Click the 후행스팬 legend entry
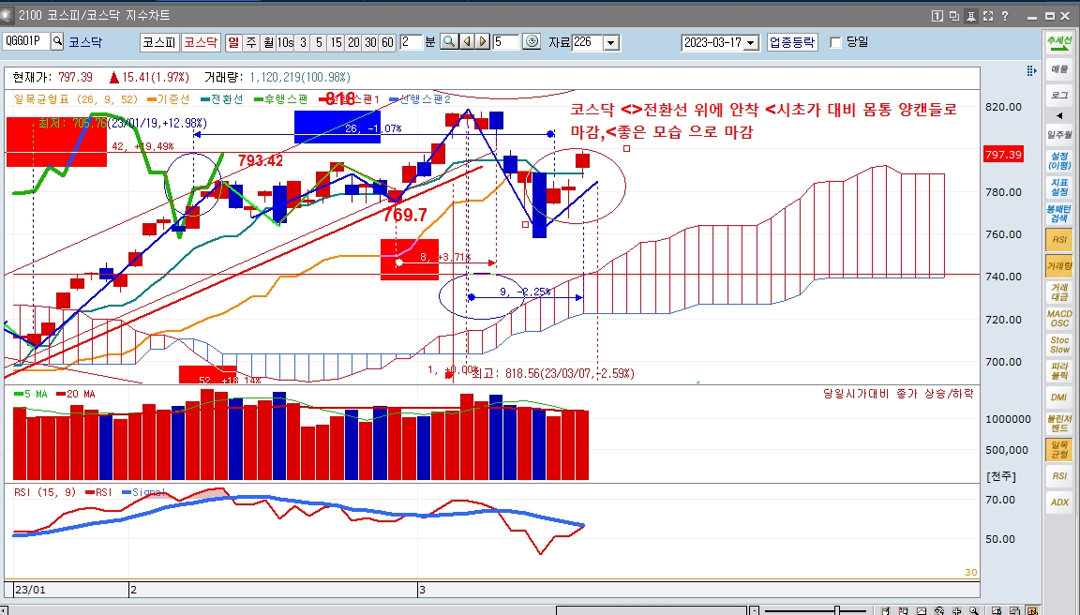Screen dimensions: 1080x615 (281, 99)
